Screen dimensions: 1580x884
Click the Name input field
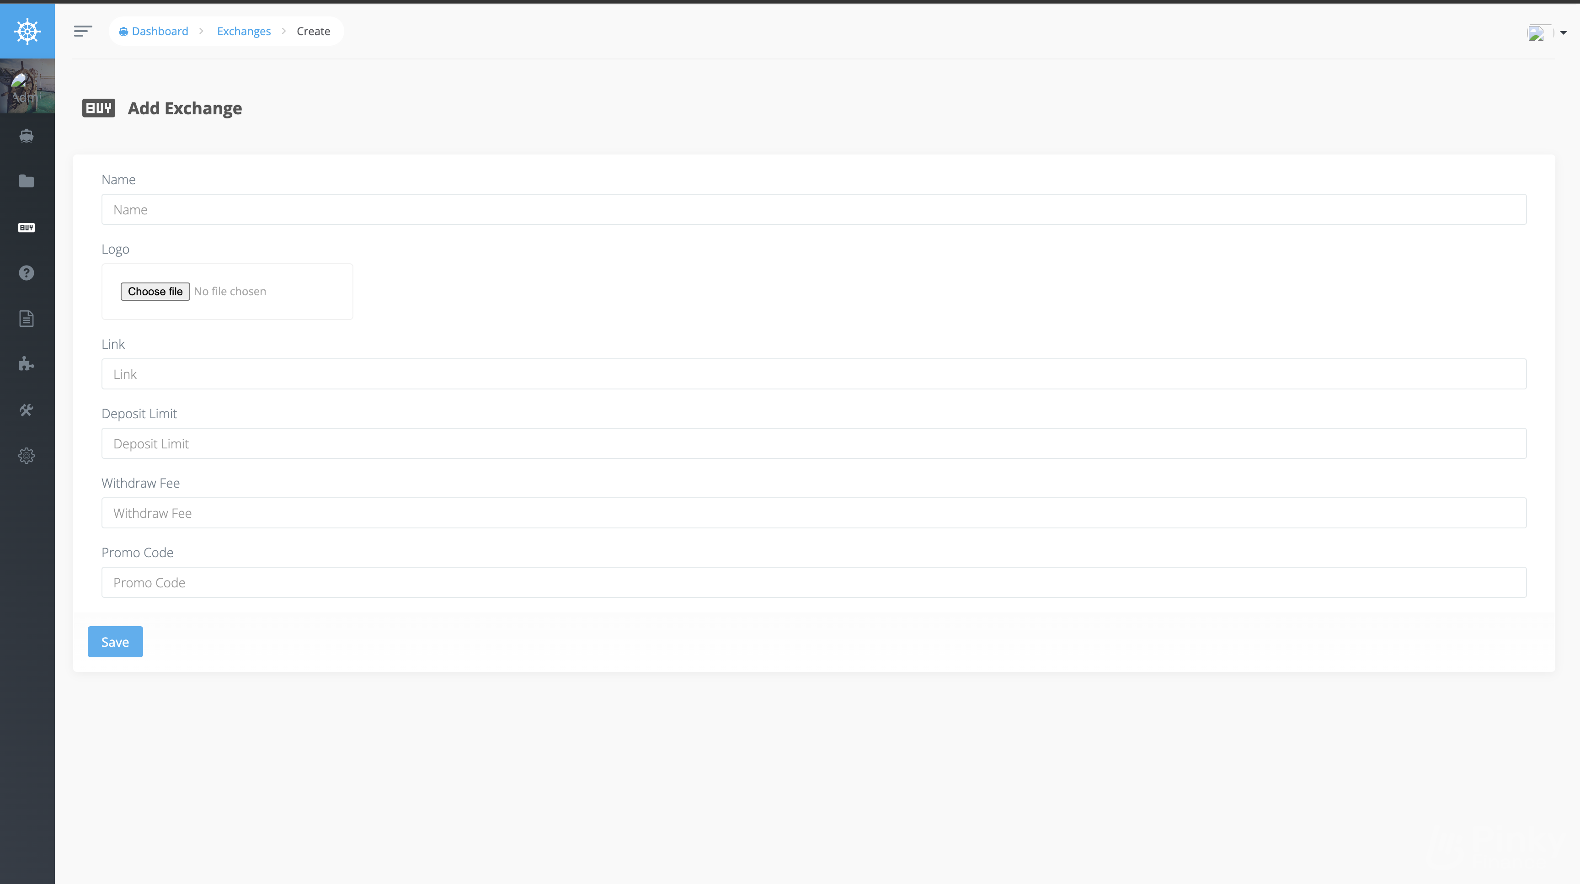pos(814,209)
